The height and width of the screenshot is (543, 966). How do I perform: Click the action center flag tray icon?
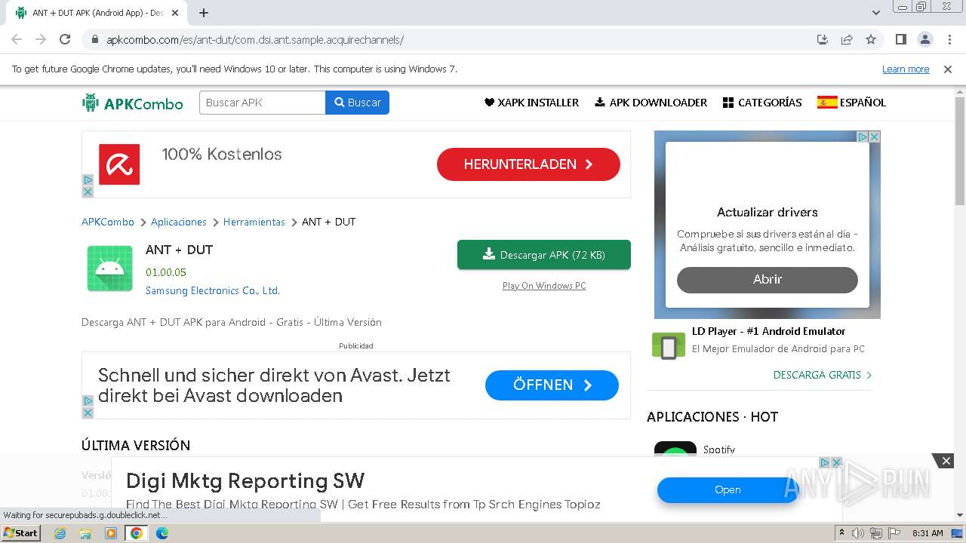point(893,533)
